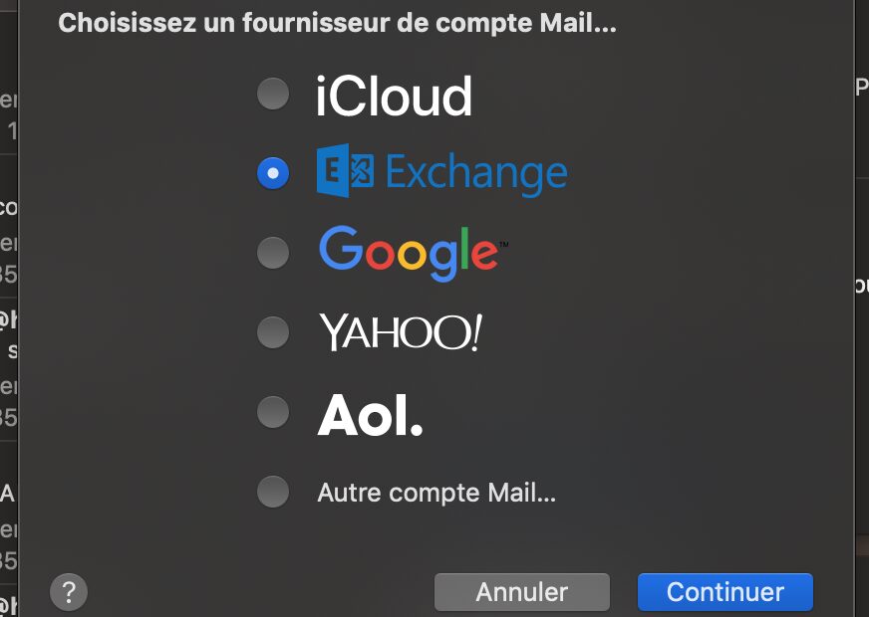Click the trademark symbol beside Google logo
The width and height of the screenshot is (869, 617).
tap(503, 244)
